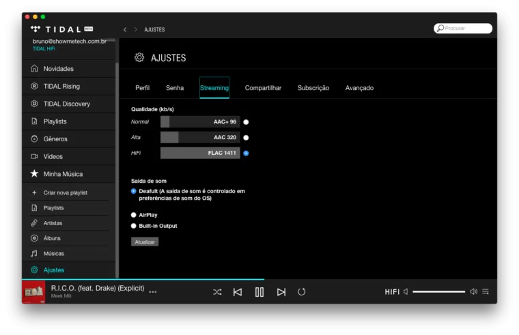Select Normal AAC+ 96 quality
This screenshot has width=519, height=335.
coord(246,122)
